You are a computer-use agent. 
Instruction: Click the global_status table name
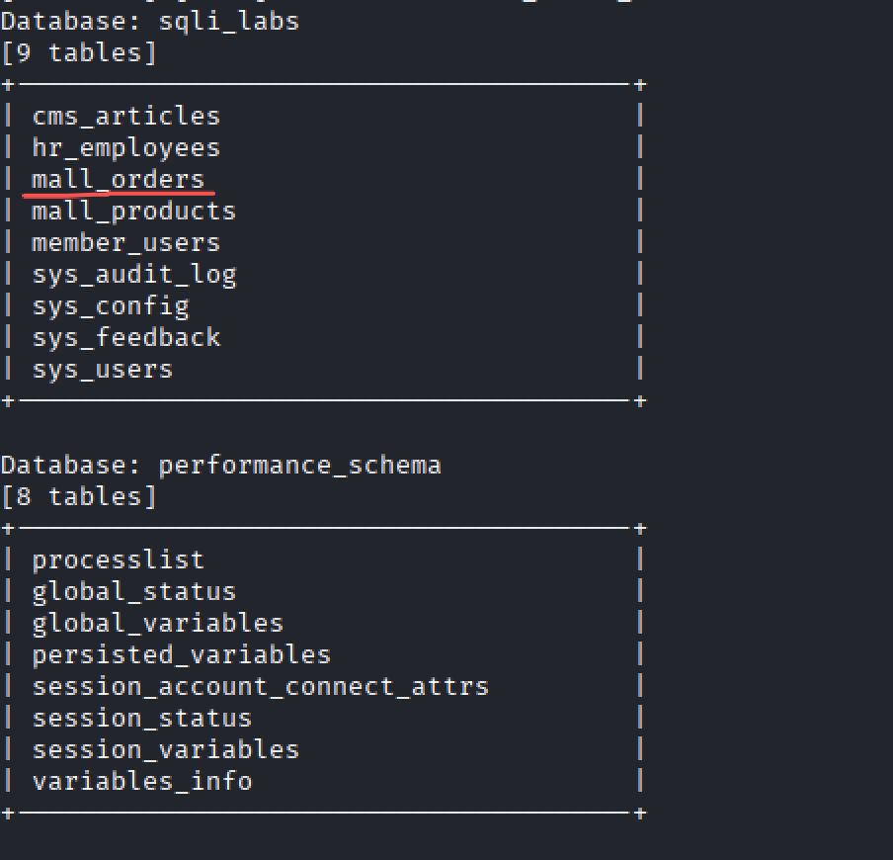[133, 591]
